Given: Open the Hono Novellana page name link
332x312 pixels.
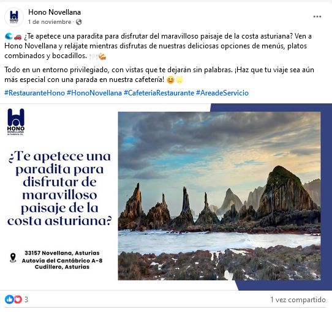Looking at the screenshot, I should (55, 12).
